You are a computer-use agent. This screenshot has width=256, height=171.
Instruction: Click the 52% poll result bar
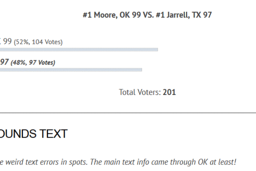pyautogui.click(x=79, y=50)
